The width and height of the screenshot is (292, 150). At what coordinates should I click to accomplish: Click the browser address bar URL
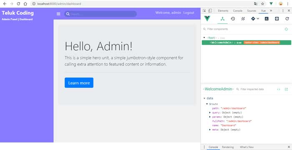click(x=59, y=4)
